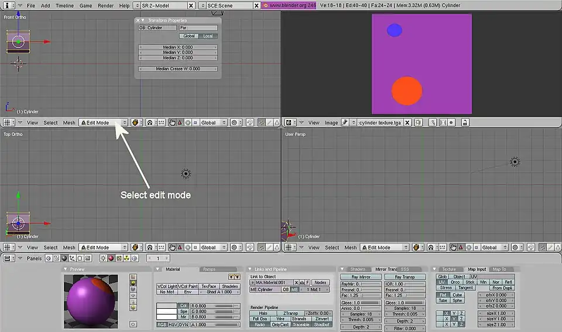Image resolution: width=562 pixels, height=332 pixels.
Task: Open the Render menu
Action: pos(105,5)
